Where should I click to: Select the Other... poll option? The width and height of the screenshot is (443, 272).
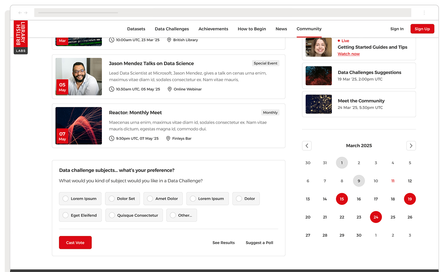(x=173, y=215)
